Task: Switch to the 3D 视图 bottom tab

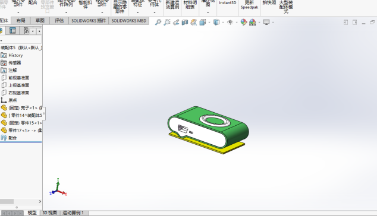Action: pos(50,212)
